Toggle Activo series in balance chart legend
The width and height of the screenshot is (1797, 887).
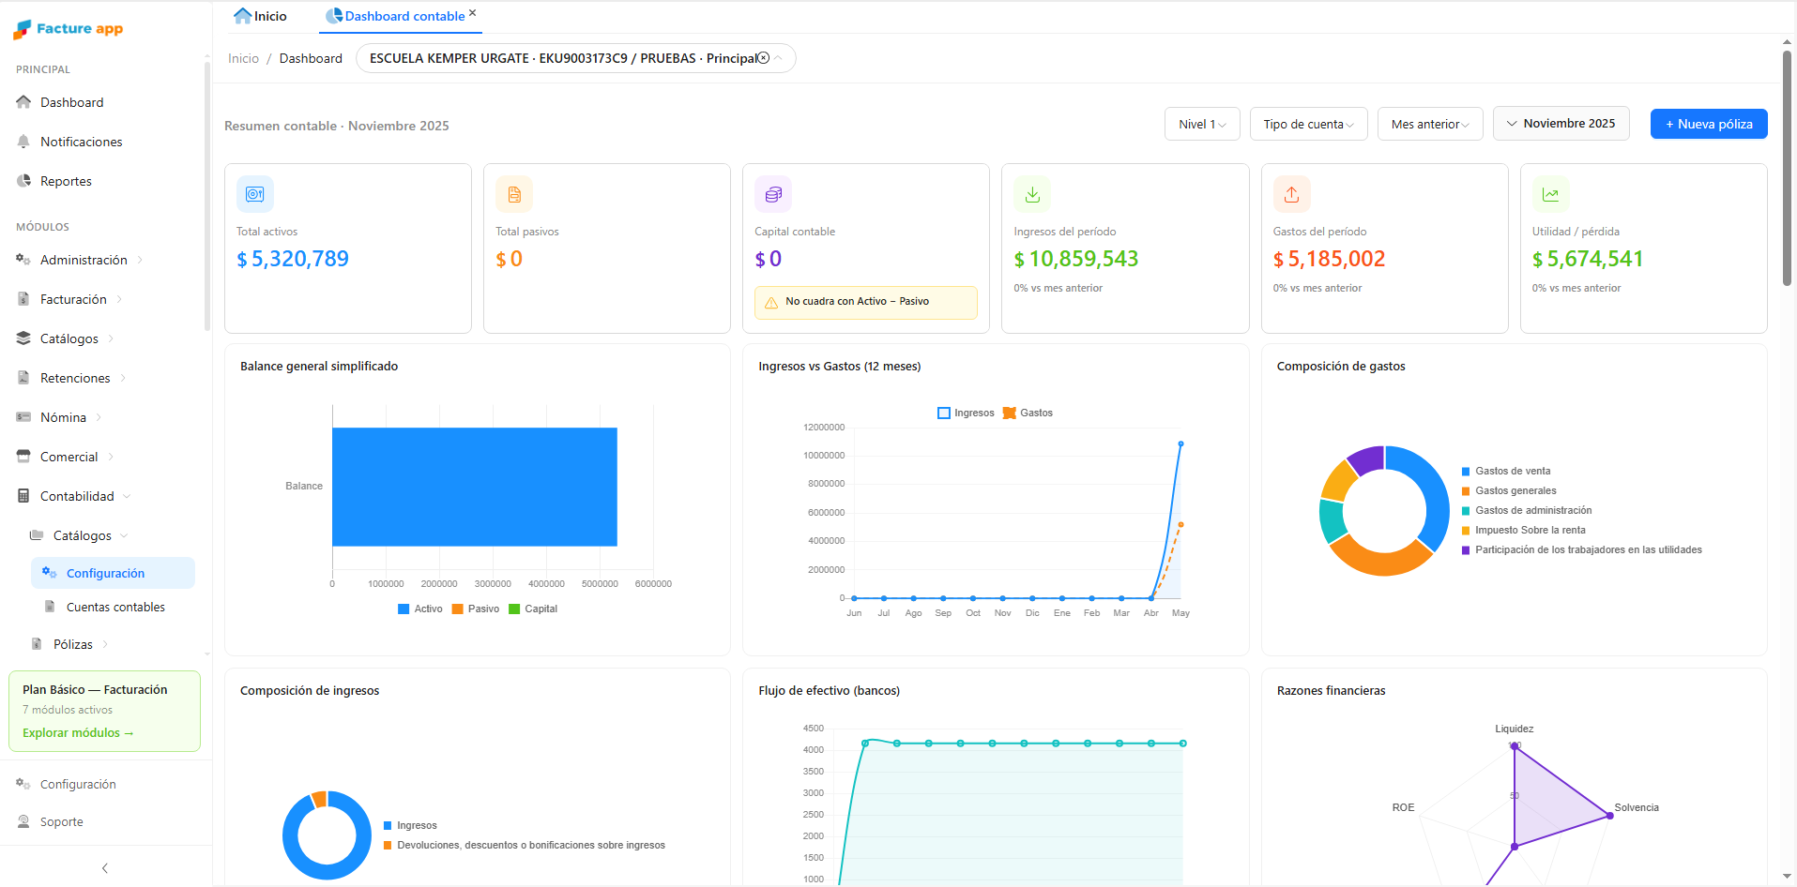point(419,609)
